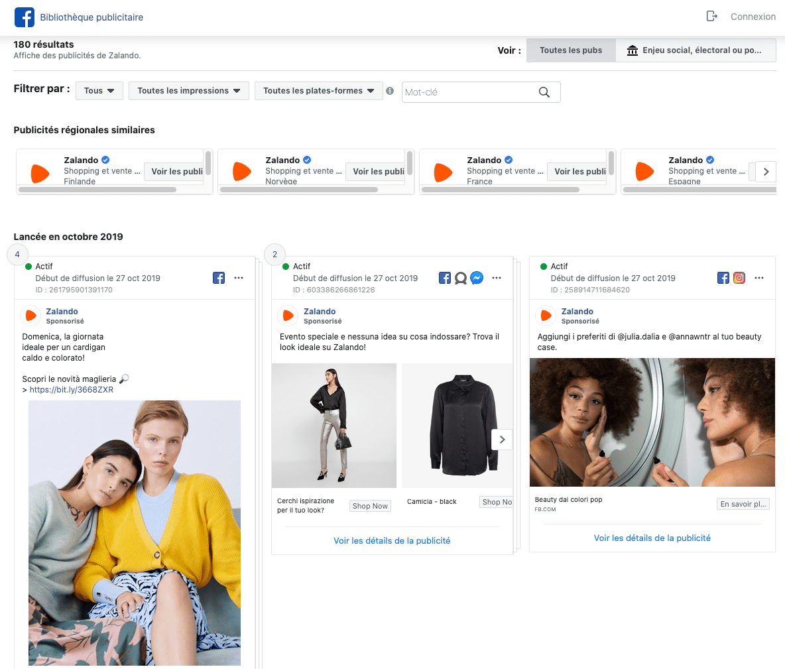Screen dimensions: 785x669
Task: Click the 180 résultats heading
Action: (x=44, y=44)
